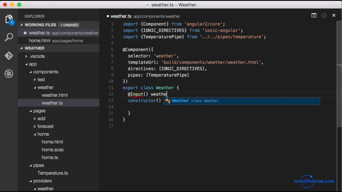The width and height of the screenshot is (342, 192).
Task: Open the Search view in activity bar
Action: coord(9,37)
